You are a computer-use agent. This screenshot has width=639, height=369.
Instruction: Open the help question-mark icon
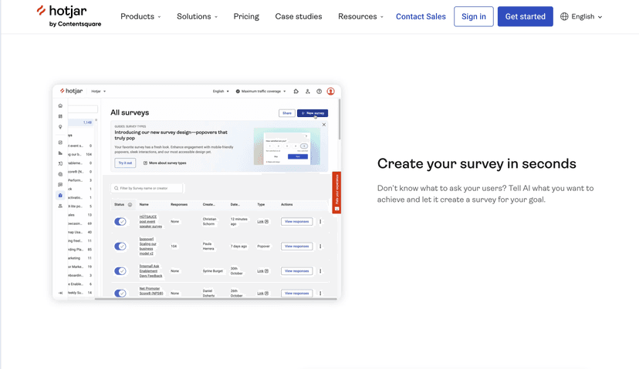click(319, 91)
